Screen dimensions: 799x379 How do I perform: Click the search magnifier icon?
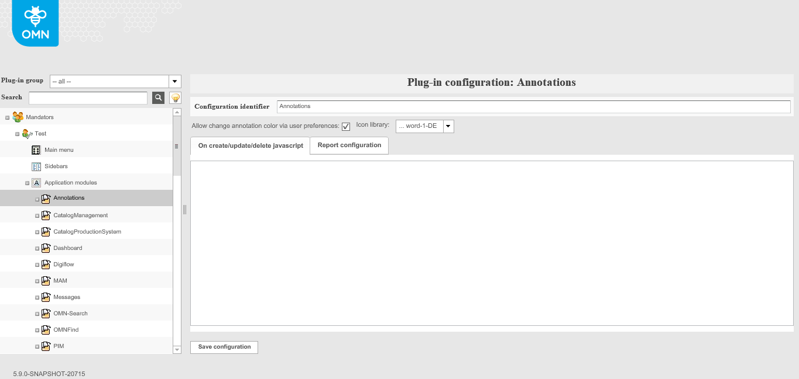157,98
